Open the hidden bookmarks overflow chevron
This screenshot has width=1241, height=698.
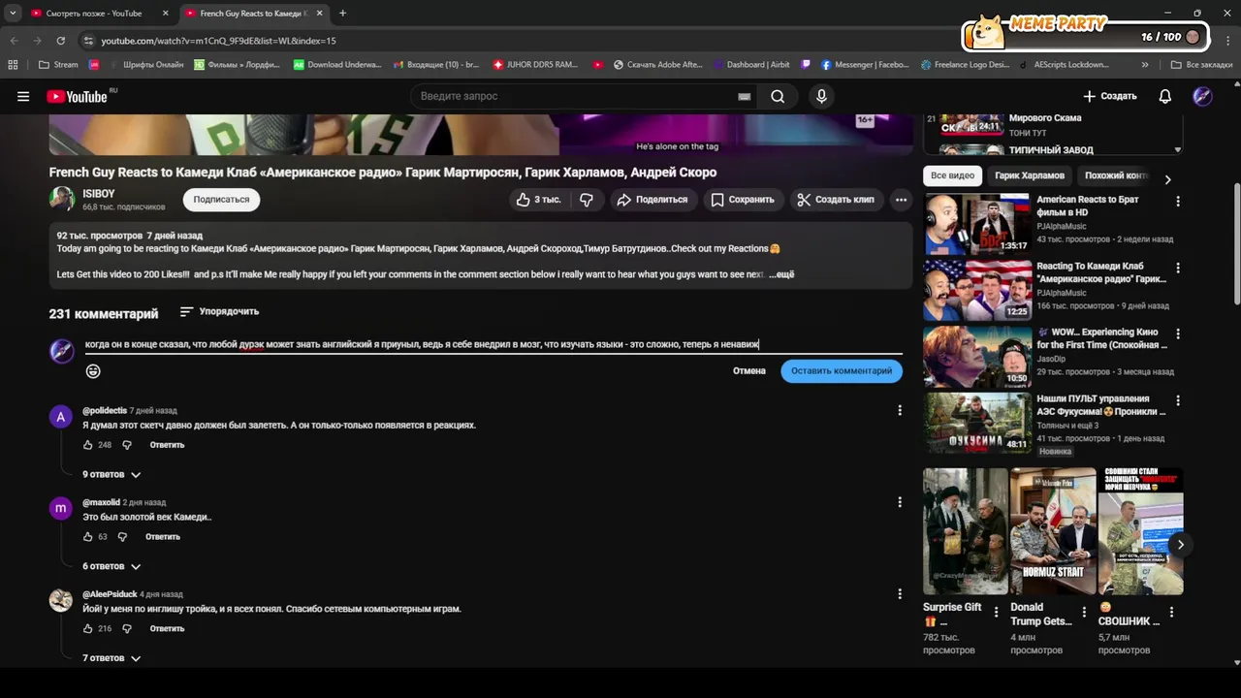tap(1145, 65)
